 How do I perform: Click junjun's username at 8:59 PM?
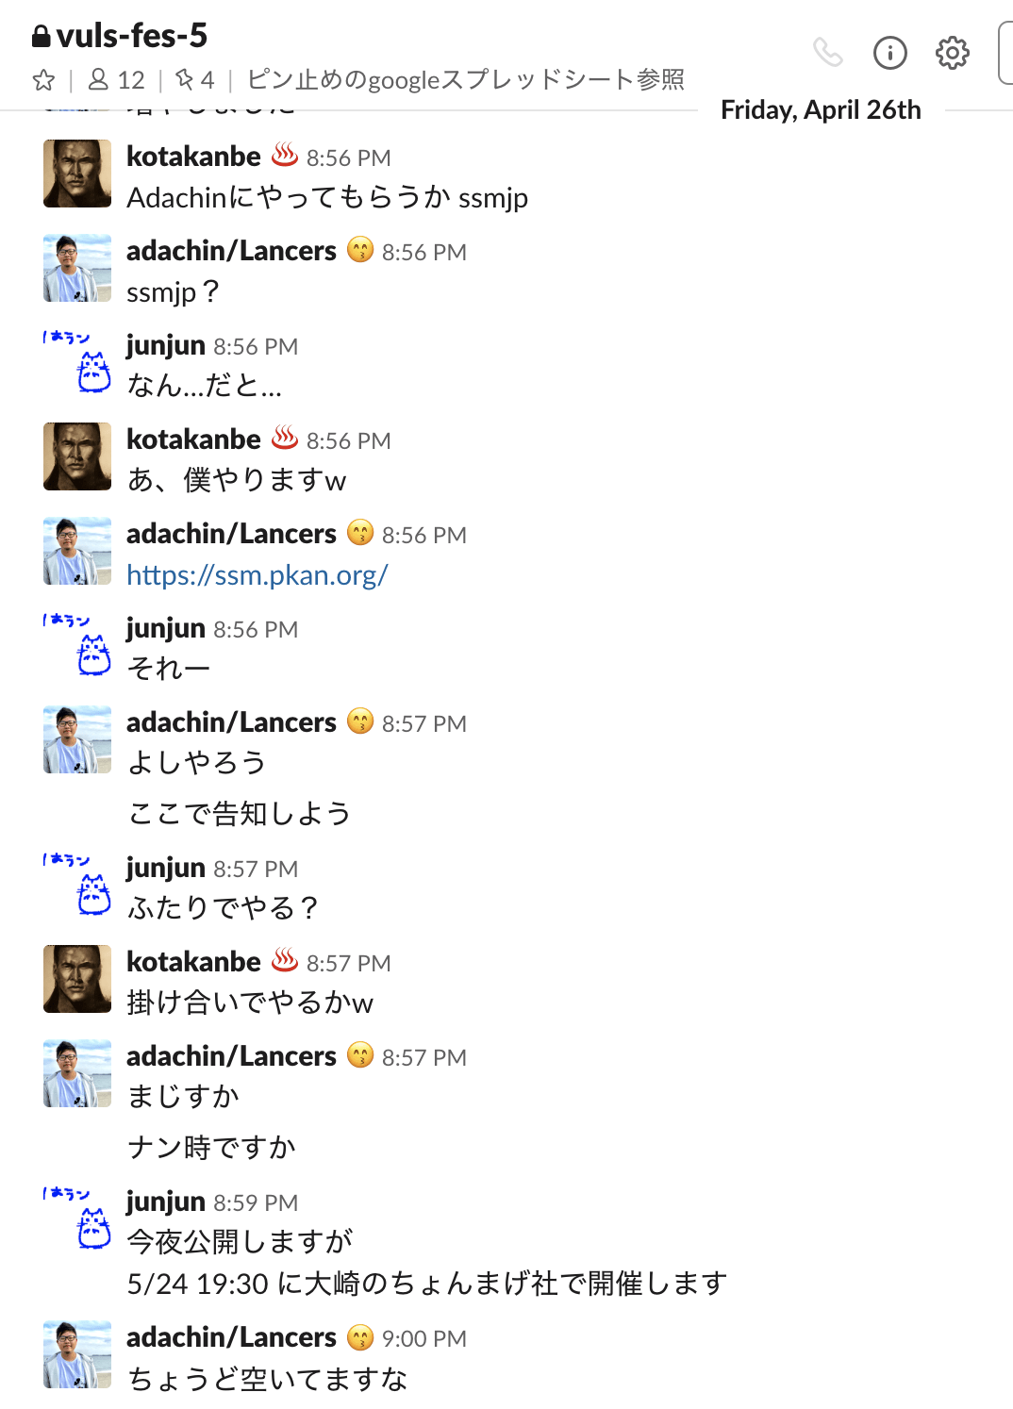tap(165, 1202)
